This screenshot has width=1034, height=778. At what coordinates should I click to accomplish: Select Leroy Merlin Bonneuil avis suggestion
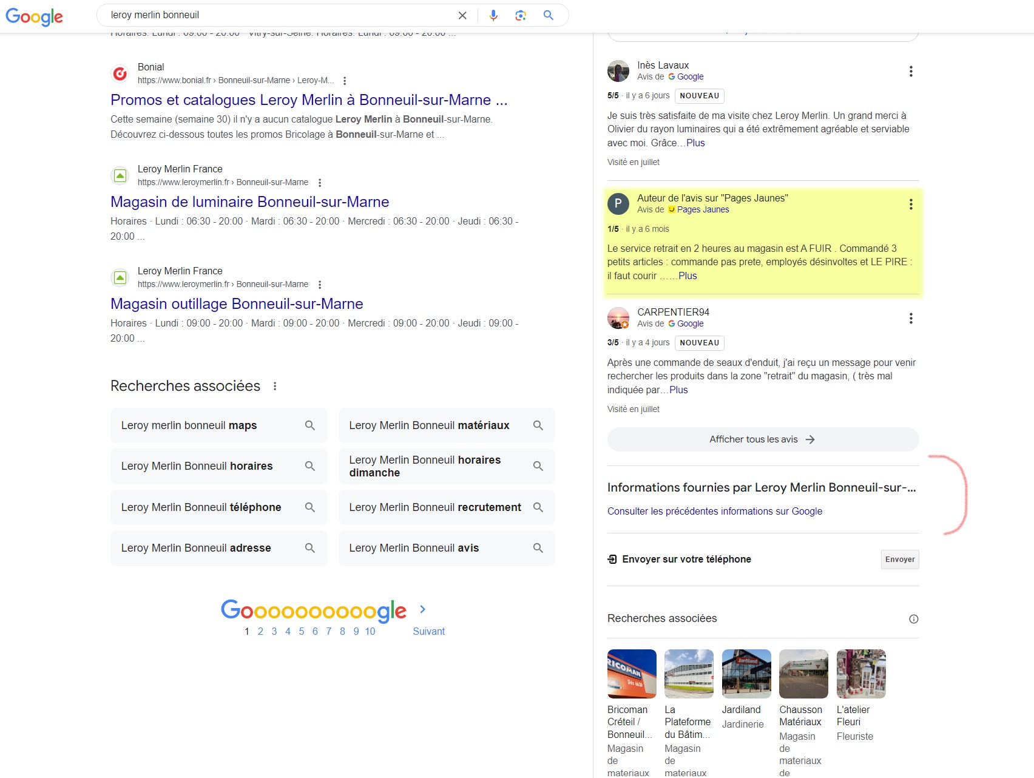(447, 548)
